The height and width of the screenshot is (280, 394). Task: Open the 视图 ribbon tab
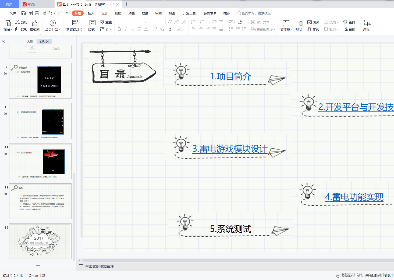point(172,13)
